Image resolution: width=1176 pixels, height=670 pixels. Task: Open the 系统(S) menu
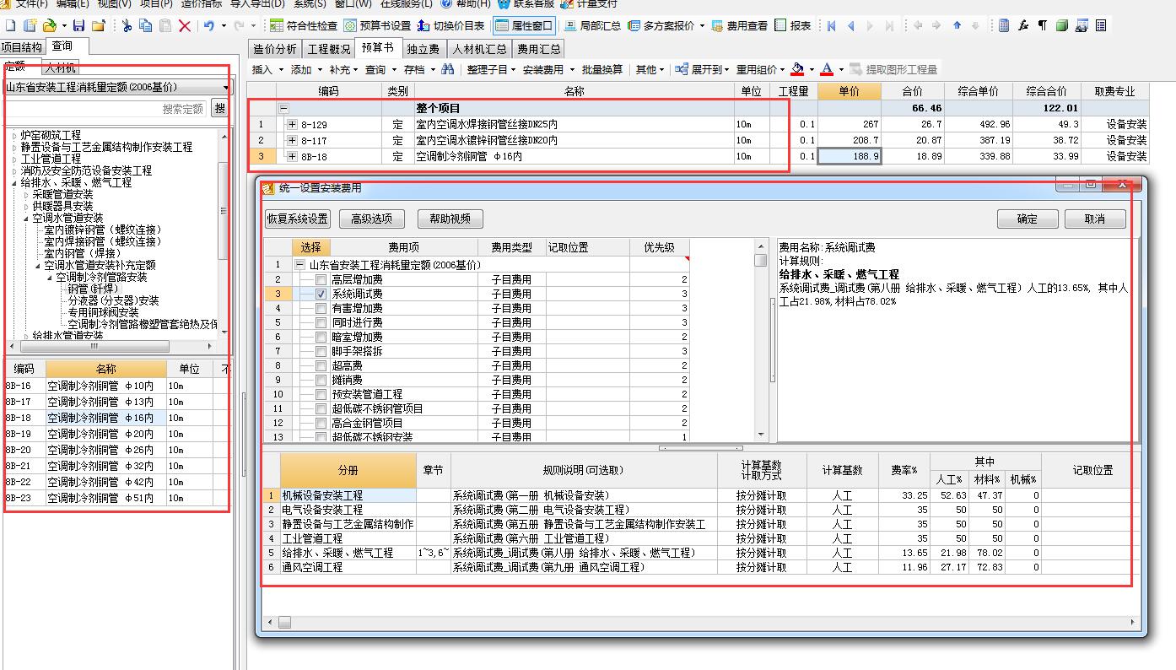coord(310,3)
